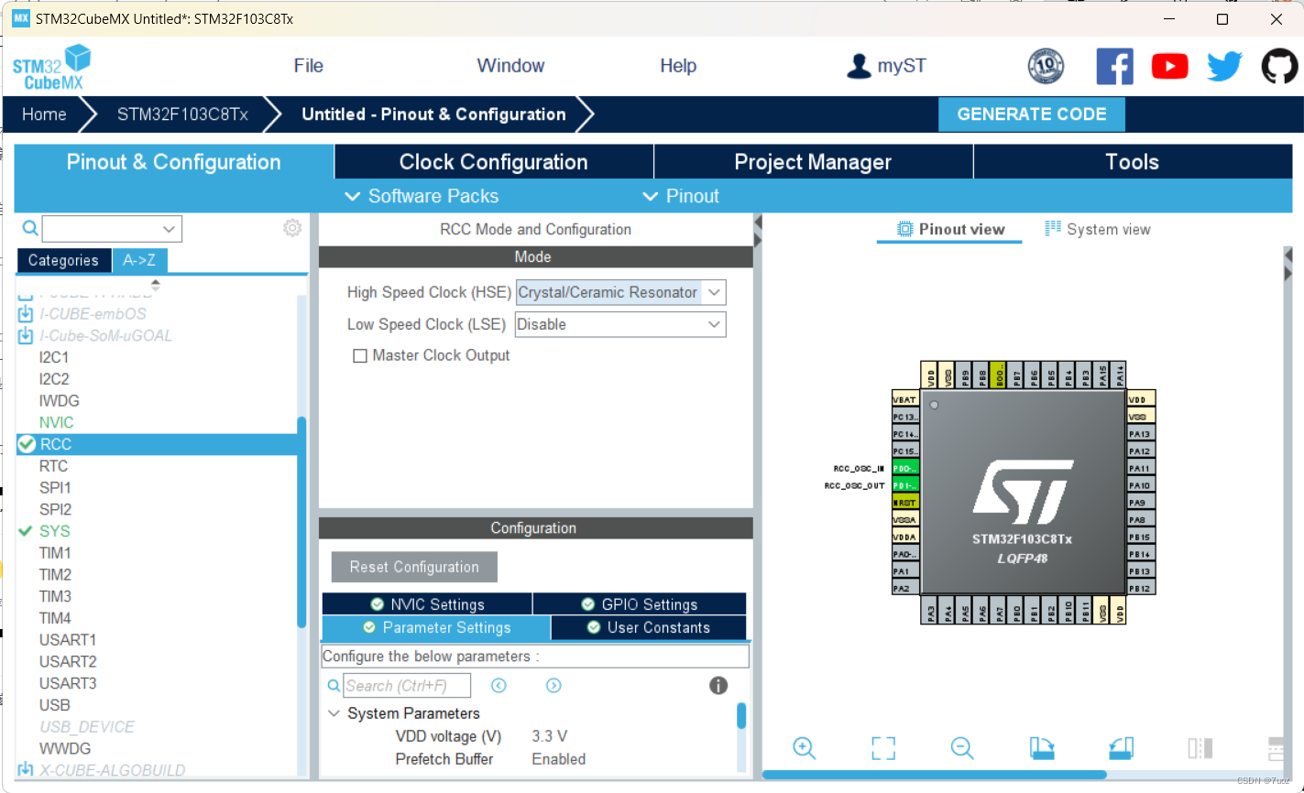
Task: Fit the chip pinout to screen
Action: (882, 748)
